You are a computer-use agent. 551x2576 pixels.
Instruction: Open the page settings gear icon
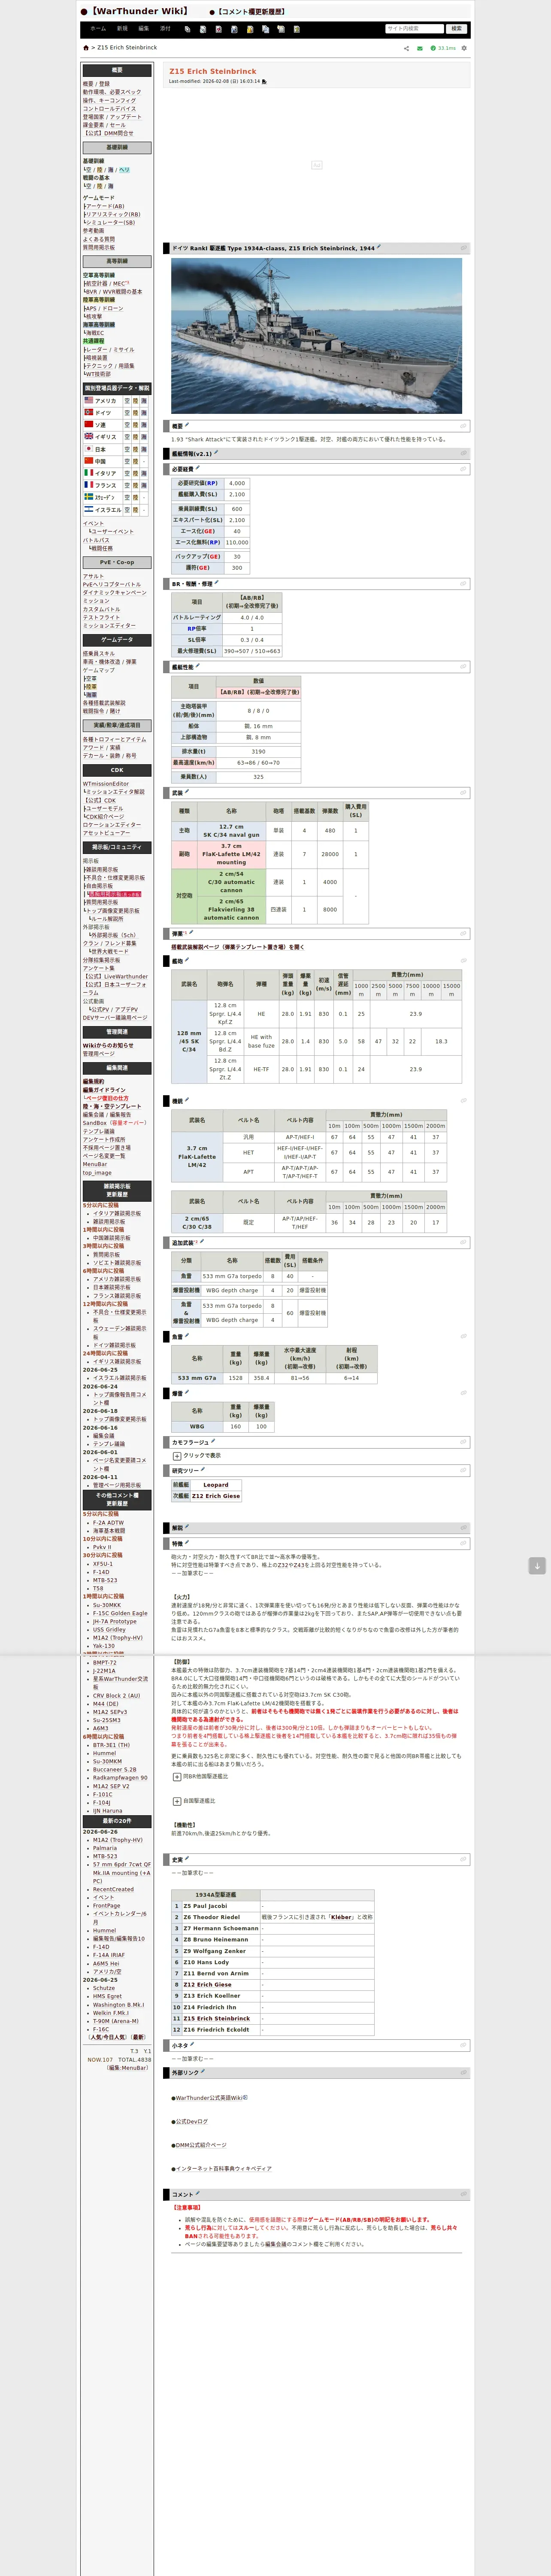(x=464, y=48)
